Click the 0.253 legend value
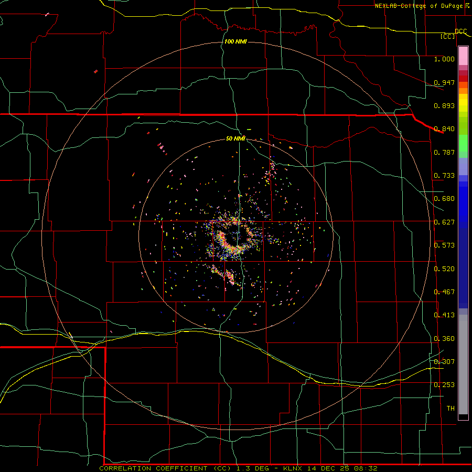 point(444,385)
